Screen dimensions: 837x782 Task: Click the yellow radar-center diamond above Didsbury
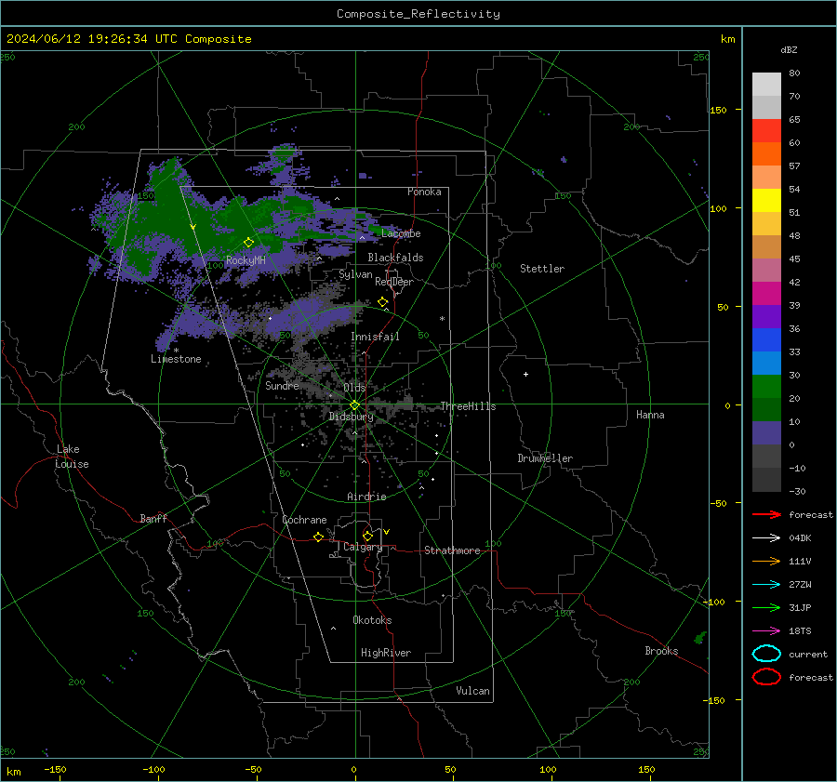click(x=355, y=404)
